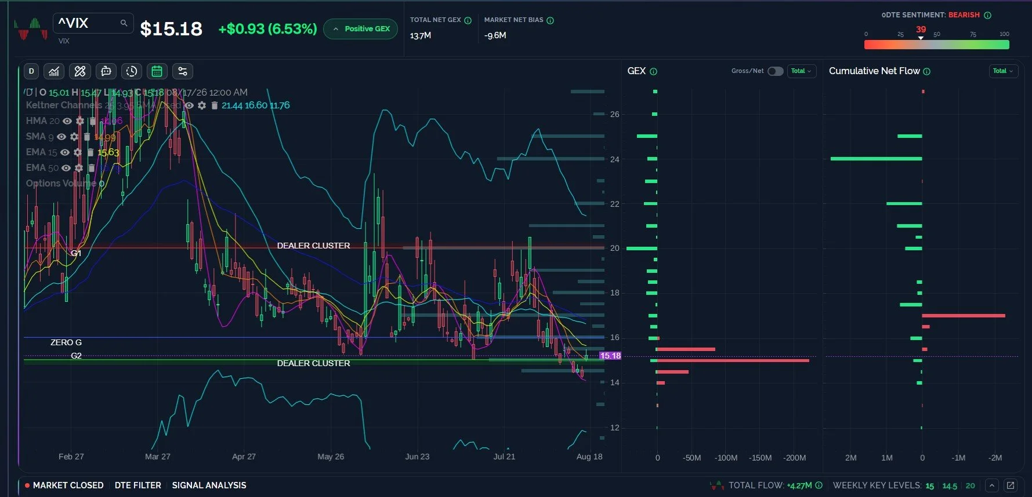Open EMA 15 settings gear
The width and height of the screenshot is (1032, 497).
tap(78, 152)
